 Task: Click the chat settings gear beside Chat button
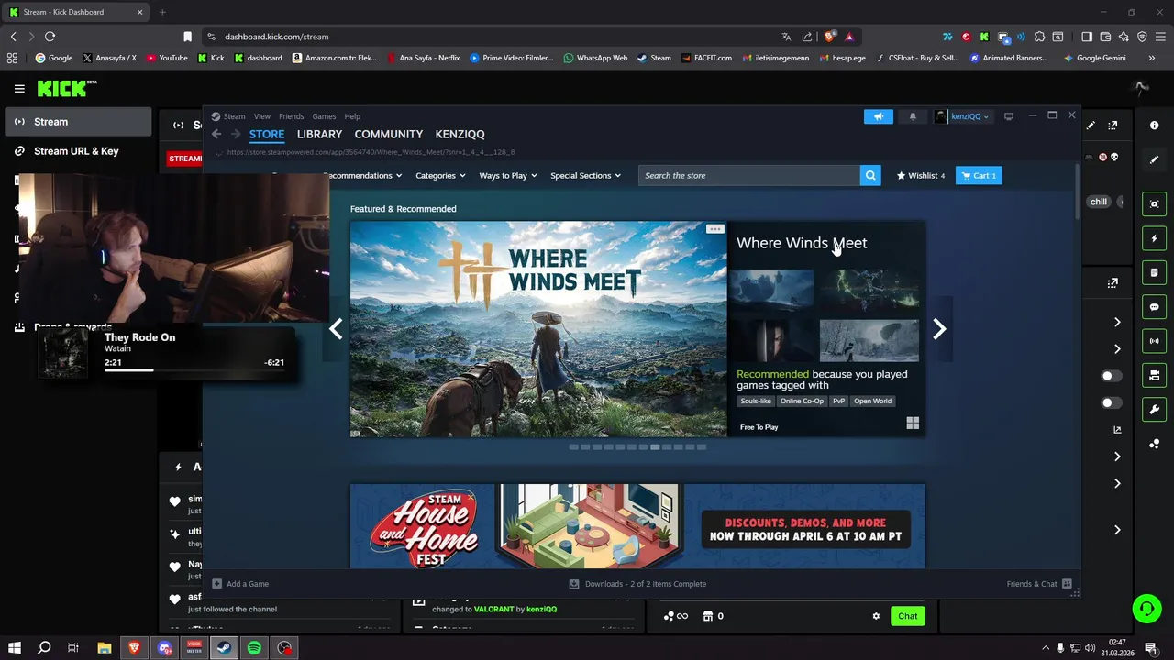click(x=876, y=616)
